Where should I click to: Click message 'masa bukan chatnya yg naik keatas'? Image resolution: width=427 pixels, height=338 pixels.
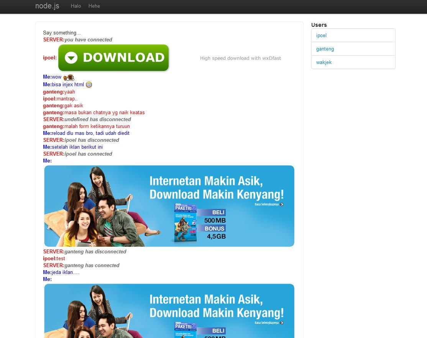click(105, 113)
